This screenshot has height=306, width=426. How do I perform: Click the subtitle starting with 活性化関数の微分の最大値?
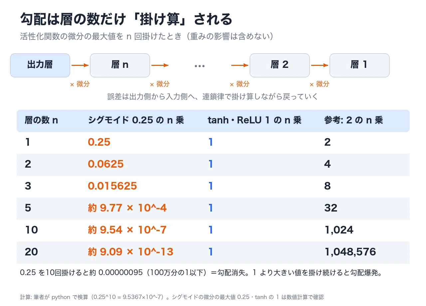click(147, 36)
